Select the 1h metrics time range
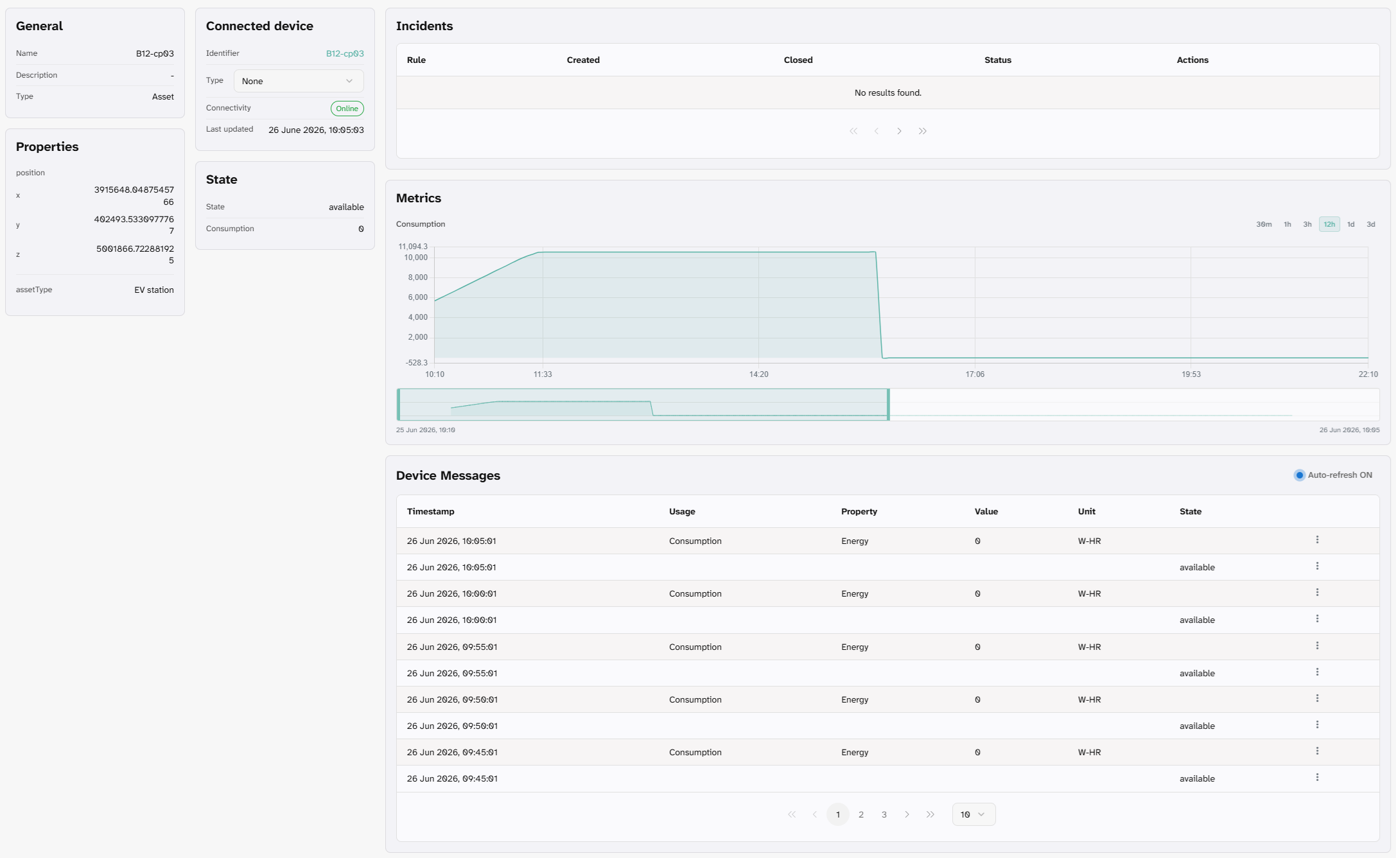1396x858 pixels. (x=1287, y=224)
